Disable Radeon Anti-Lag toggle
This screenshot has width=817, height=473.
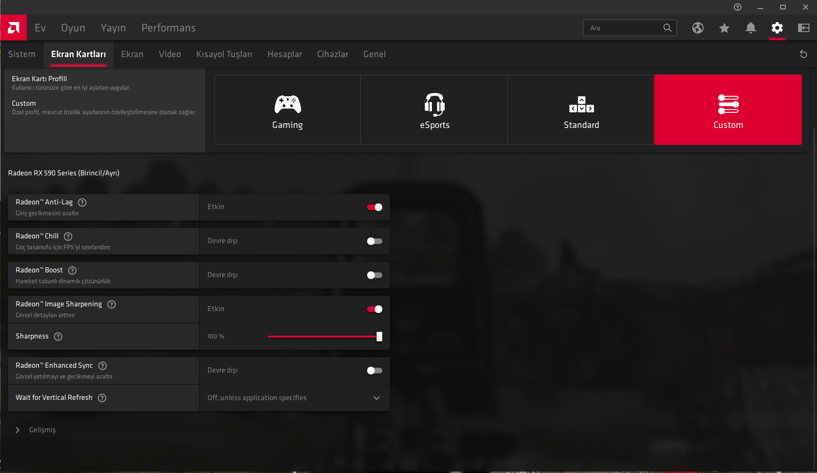pyautogui.click(x=375, y=207)
